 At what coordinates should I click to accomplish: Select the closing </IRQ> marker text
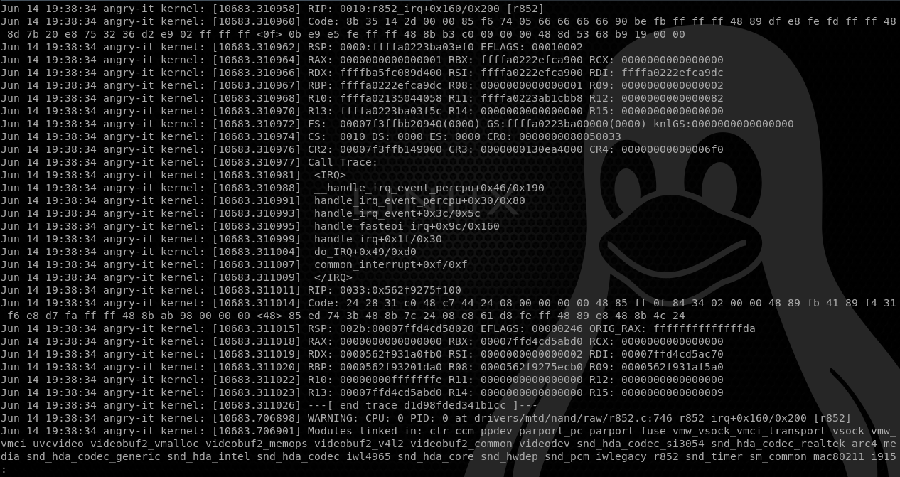[x=333, y=277]
